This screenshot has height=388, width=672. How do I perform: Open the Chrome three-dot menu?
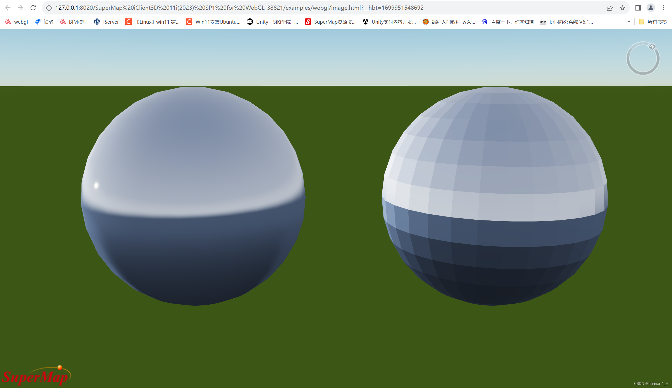(664, 8)
